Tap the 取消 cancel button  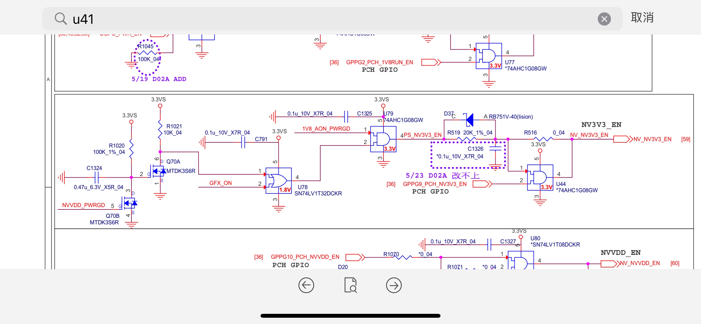(642, 18)
